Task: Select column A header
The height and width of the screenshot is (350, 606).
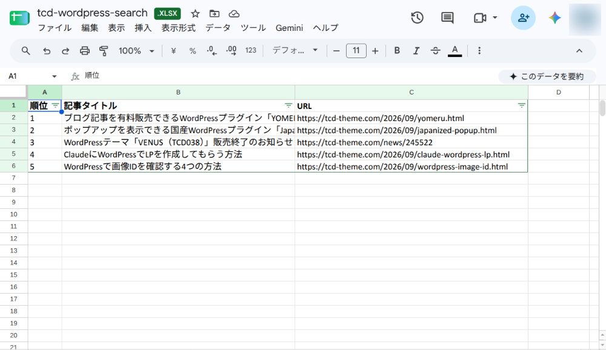Action: pyautogui.click(x=45, y=92)
